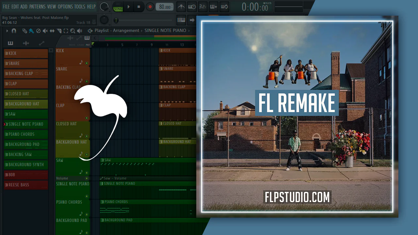The width and height of the screenshot is (418, 235).
Task: Open the SNARE clip menu in the playlist
Action: [x=161, y=69]
